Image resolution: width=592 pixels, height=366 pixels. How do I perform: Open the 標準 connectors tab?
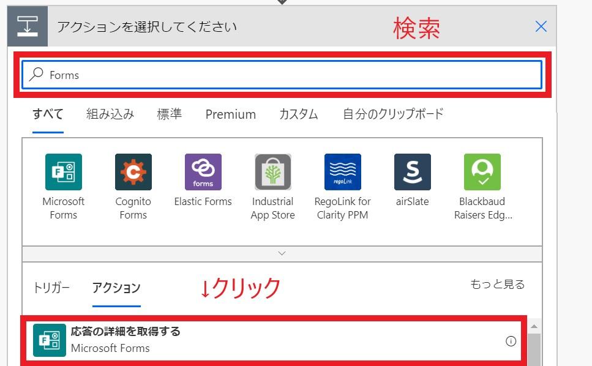(169, 114)
